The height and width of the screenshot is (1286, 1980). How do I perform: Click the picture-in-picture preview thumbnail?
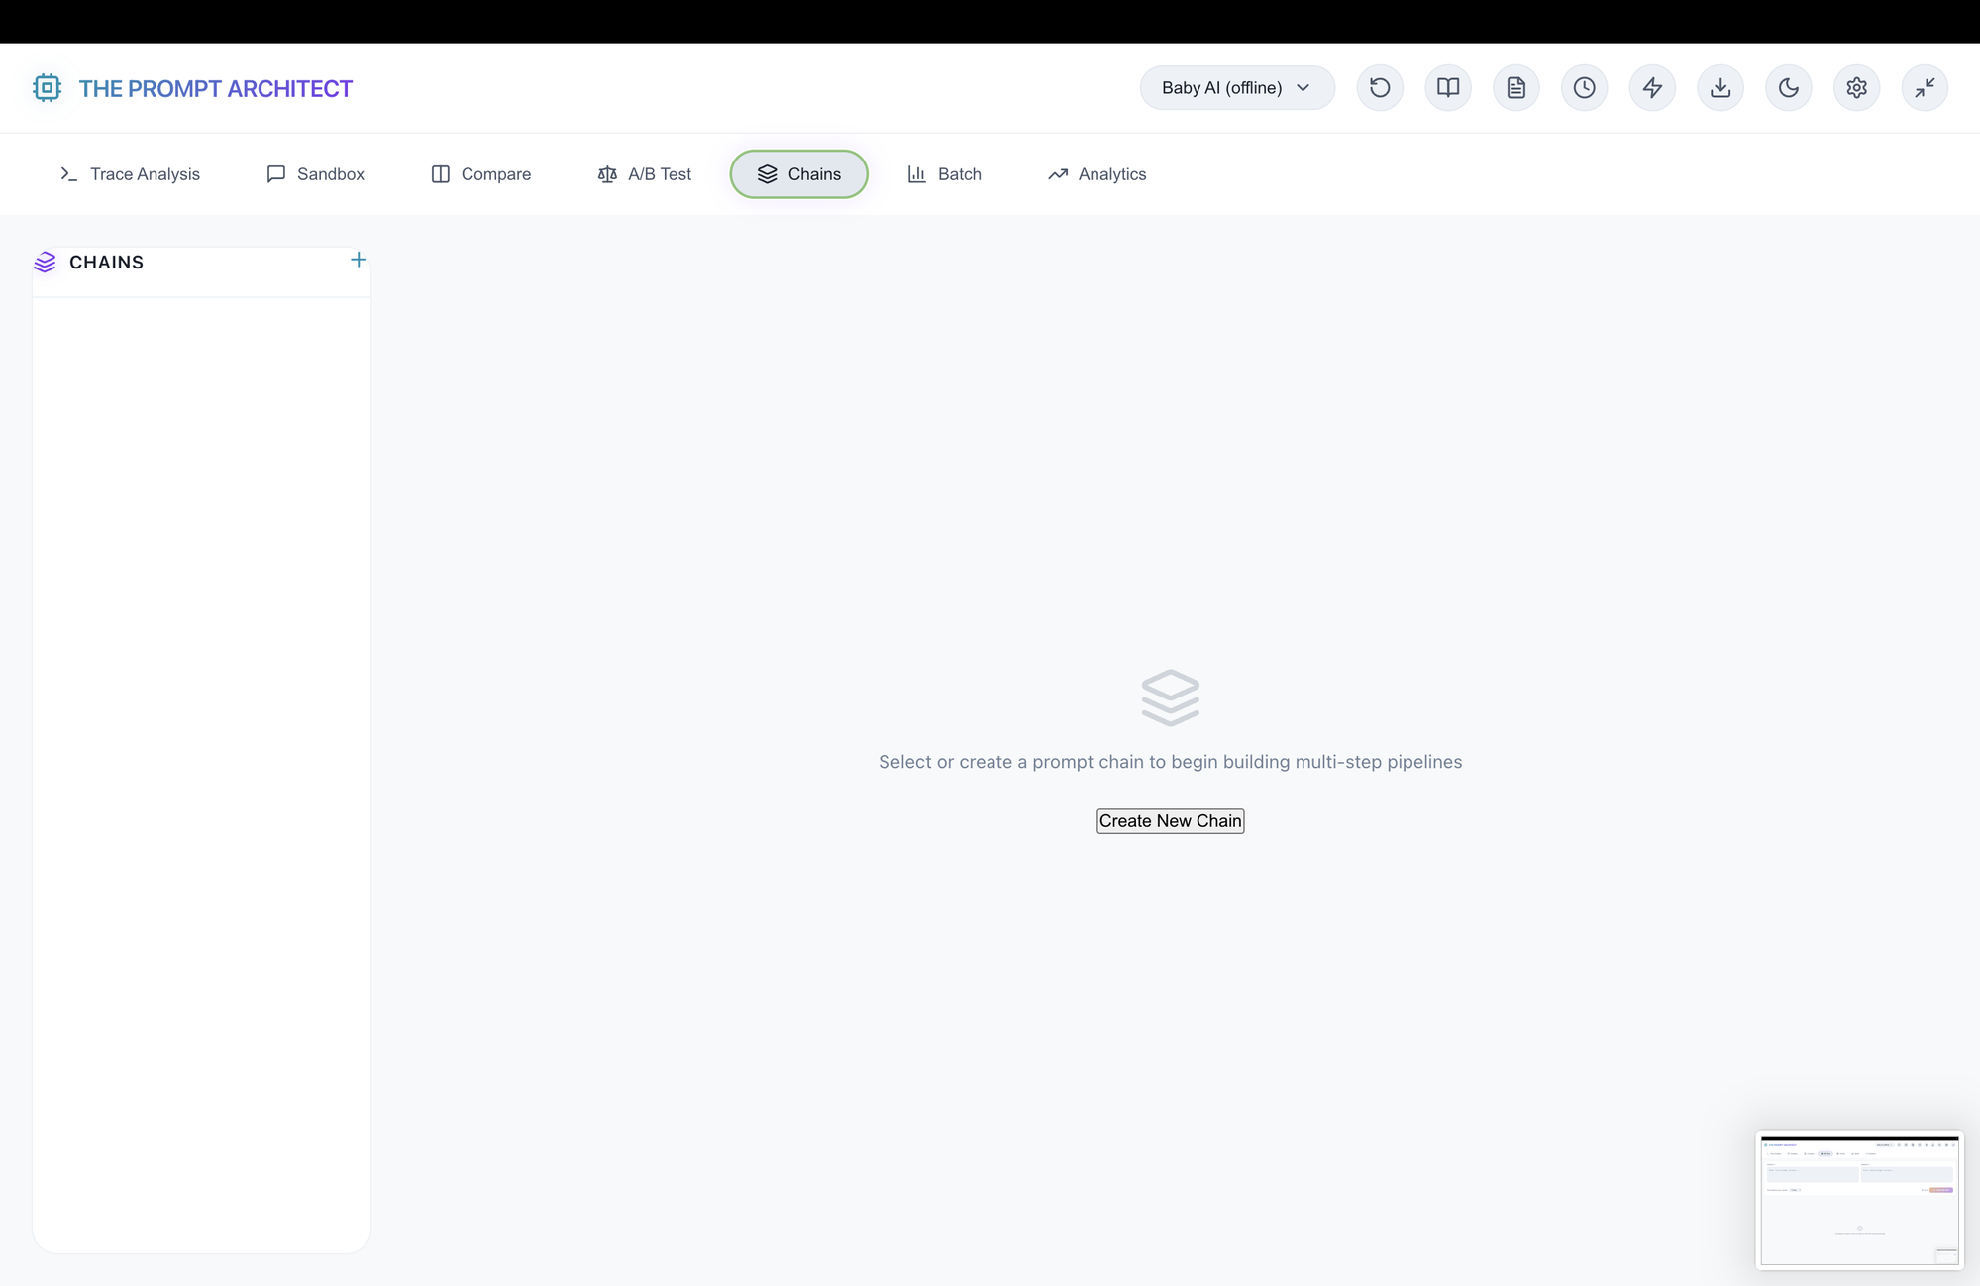(1860, 1201)
